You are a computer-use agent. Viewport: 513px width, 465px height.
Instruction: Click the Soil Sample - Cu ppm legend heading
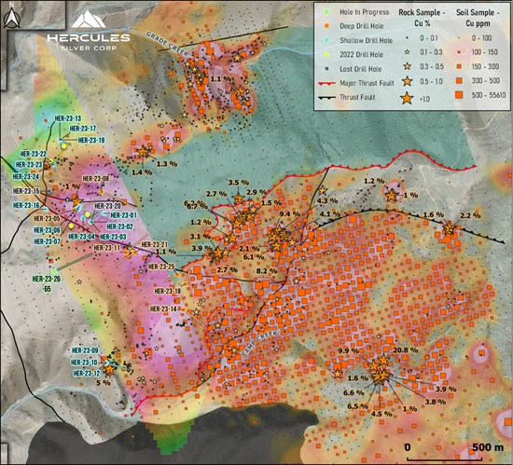(x=478, y=18)
